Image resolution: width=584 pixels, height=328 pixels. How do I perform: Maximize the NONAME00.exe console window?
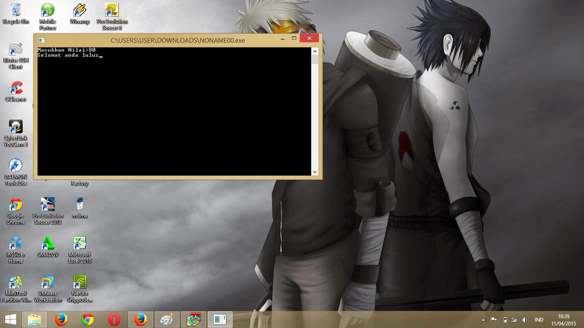coord(294,39)
